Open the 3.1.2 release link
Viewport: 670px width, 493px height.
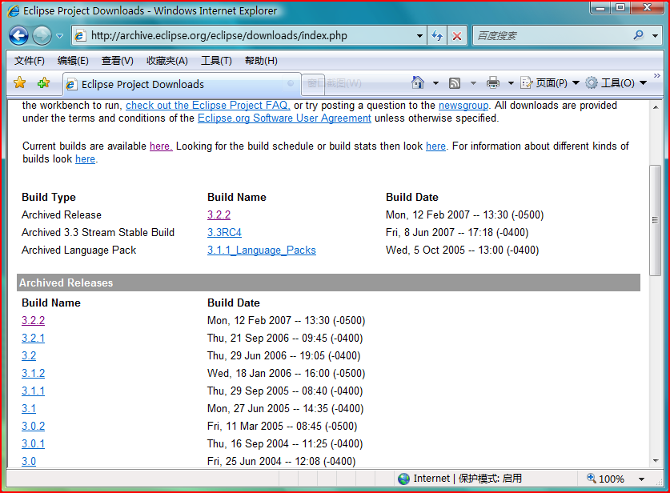click(33, 373)
